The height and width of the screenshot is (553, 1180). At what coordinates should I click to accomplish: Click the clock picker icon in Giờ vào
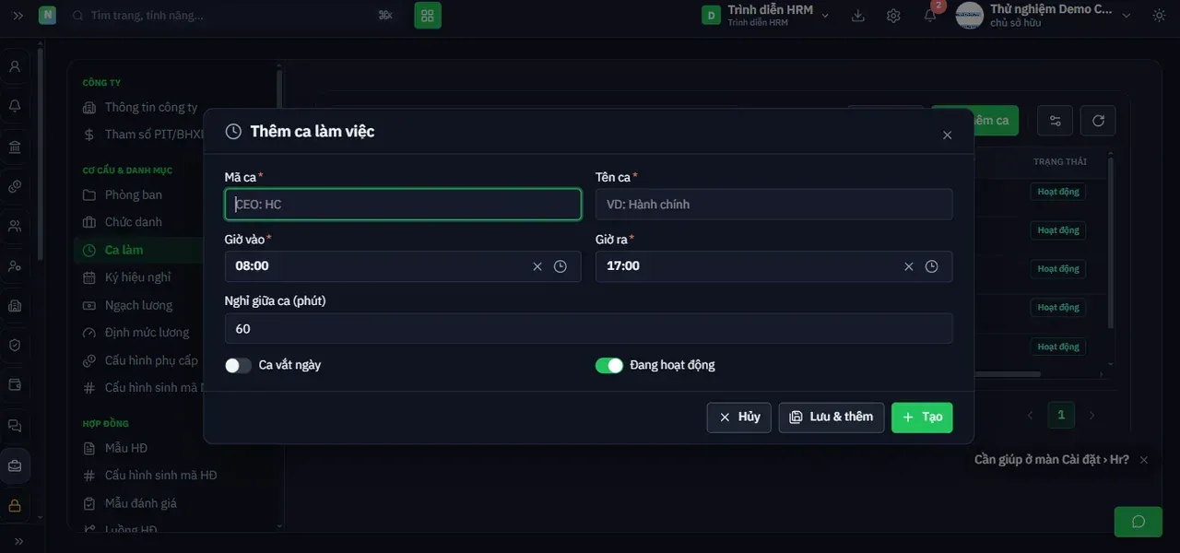(560, 266)
